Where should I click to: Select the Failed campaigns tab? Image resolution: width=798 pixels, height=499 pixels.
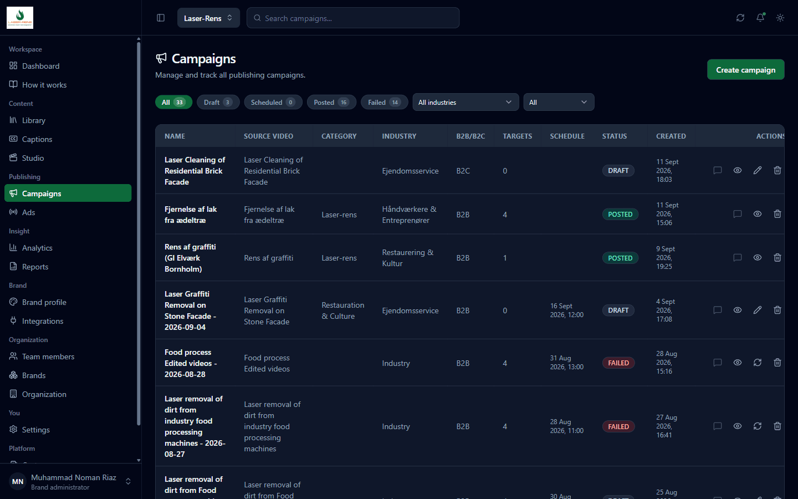(384, 102)
